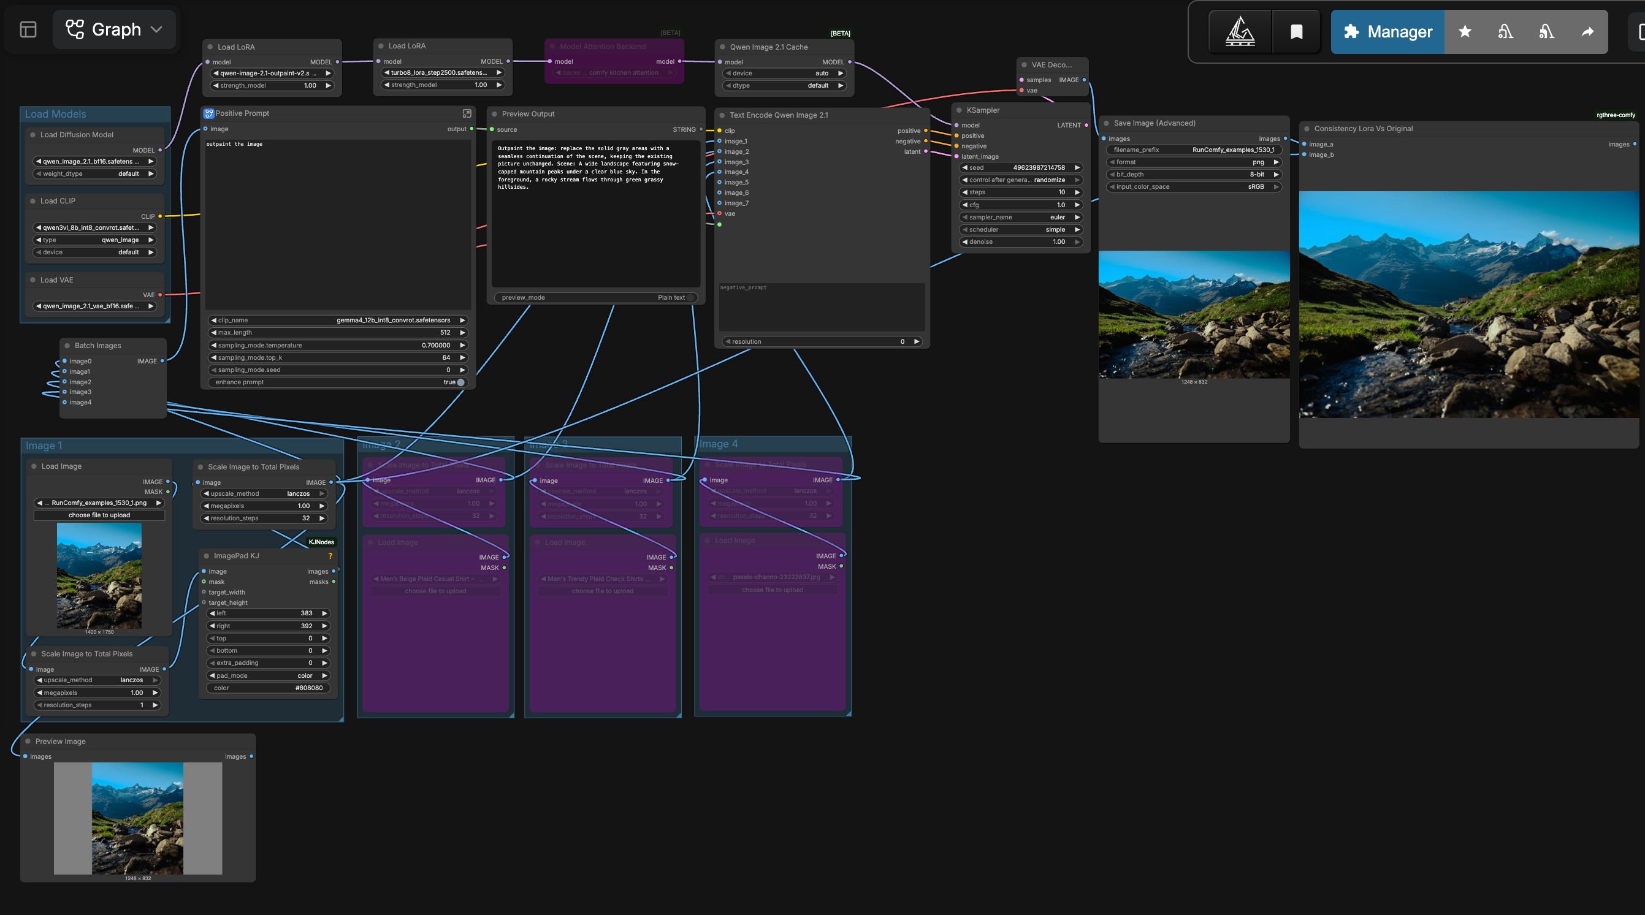Expand the Positive Prompt node fullscreen icon
This screenshot has height=915, width=1645.
tap(467, 113)
